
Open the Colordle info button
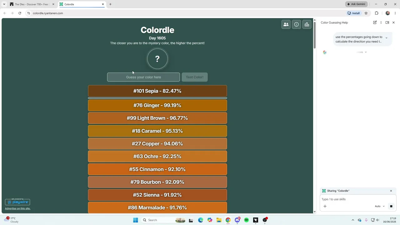point(296,24)
